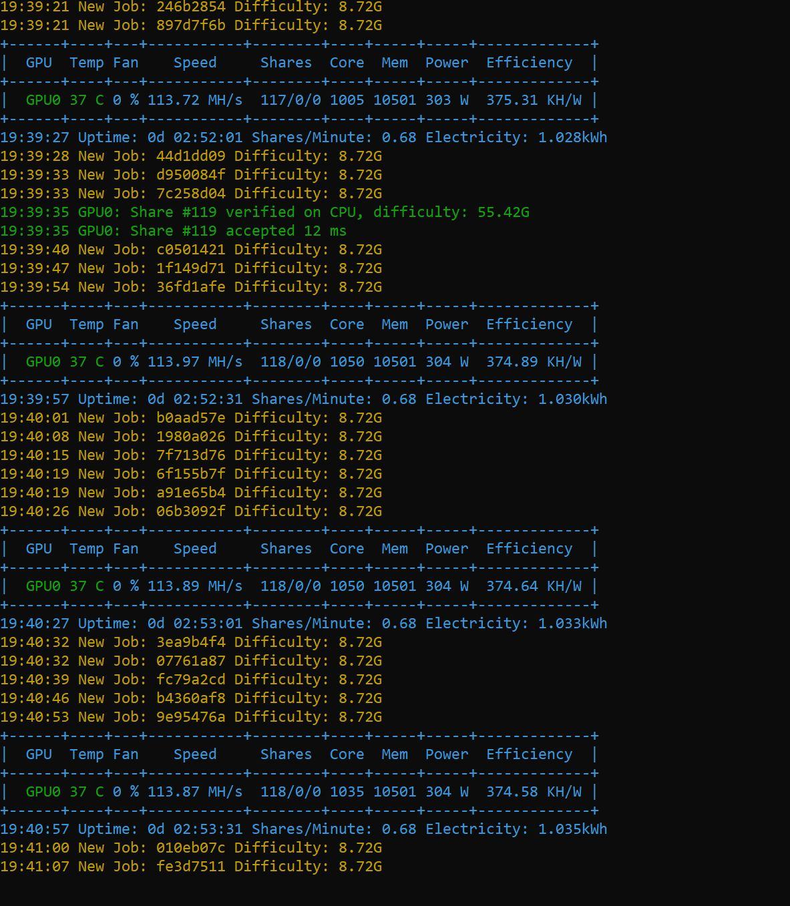Select New Job 010eb07c line
This screenshot has height=906, width=790.
coord(191,848)
